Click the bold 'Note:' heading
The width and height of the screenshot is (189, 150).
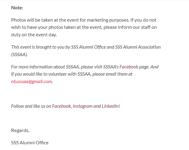(17, 8)
